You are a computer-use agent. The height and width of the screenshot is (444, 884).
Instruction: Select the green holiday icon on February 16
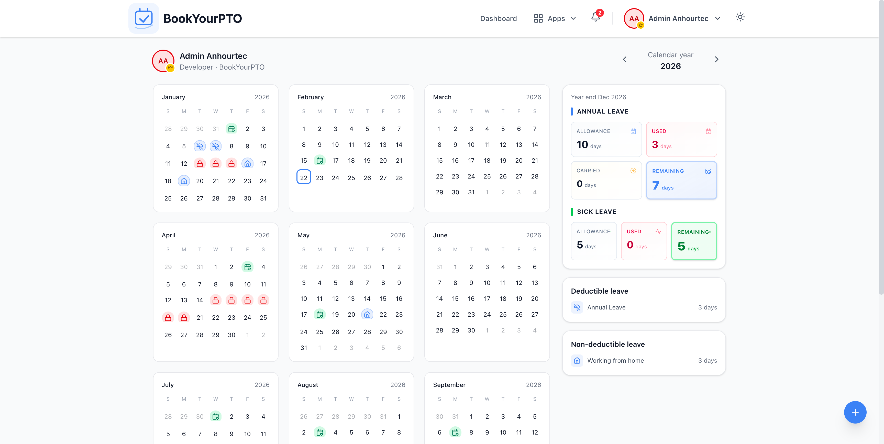tap(319, 160)
